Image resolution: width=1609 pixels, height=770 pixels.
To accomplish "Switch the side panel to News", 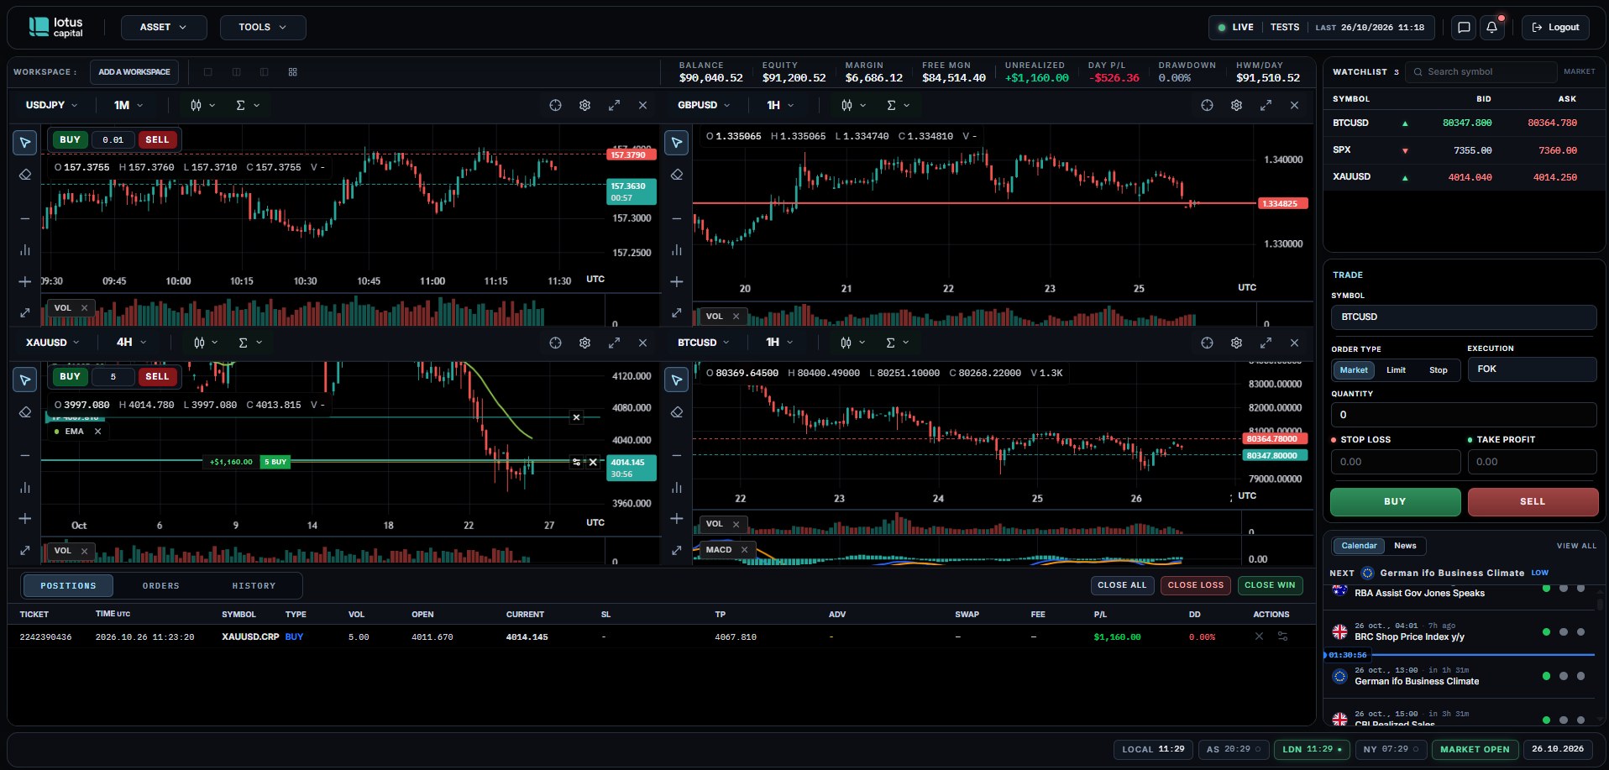I will coord(1405,546).
